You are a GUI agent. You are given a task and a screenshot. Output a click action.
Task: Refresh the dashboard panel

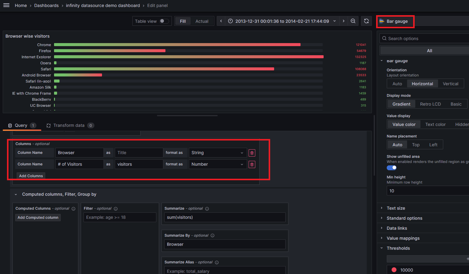click(366, 21)
